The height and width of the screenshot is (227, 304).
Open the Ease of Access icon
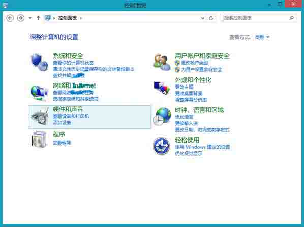161,146
